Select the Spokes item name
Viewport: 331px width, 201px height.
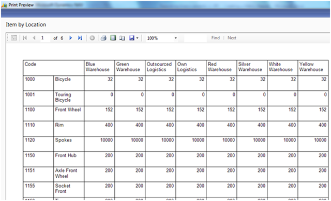click(x=63, y=140)
